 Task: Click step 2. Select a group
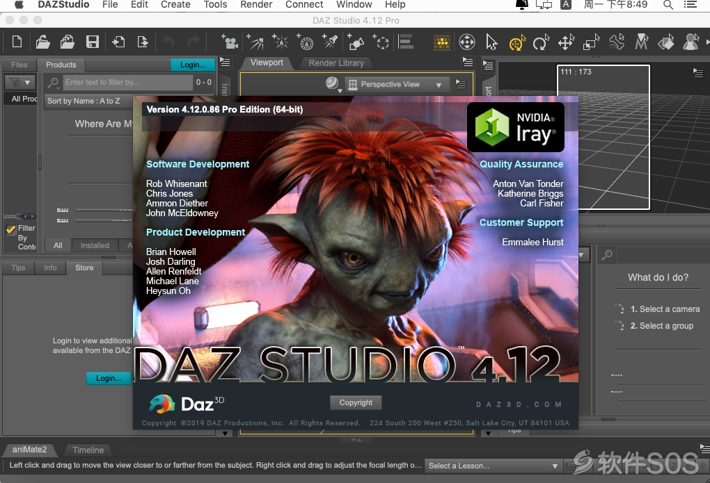661,326
